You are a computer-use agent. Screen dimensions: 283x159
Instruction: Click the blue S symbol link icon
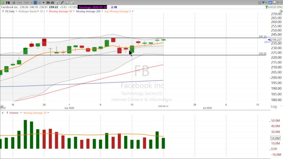pos(270,3)
